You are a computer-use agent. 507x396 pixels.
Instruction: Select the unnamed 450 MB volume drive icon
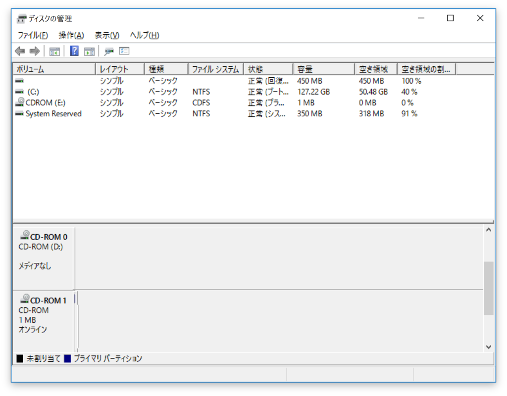pos(19,81)
